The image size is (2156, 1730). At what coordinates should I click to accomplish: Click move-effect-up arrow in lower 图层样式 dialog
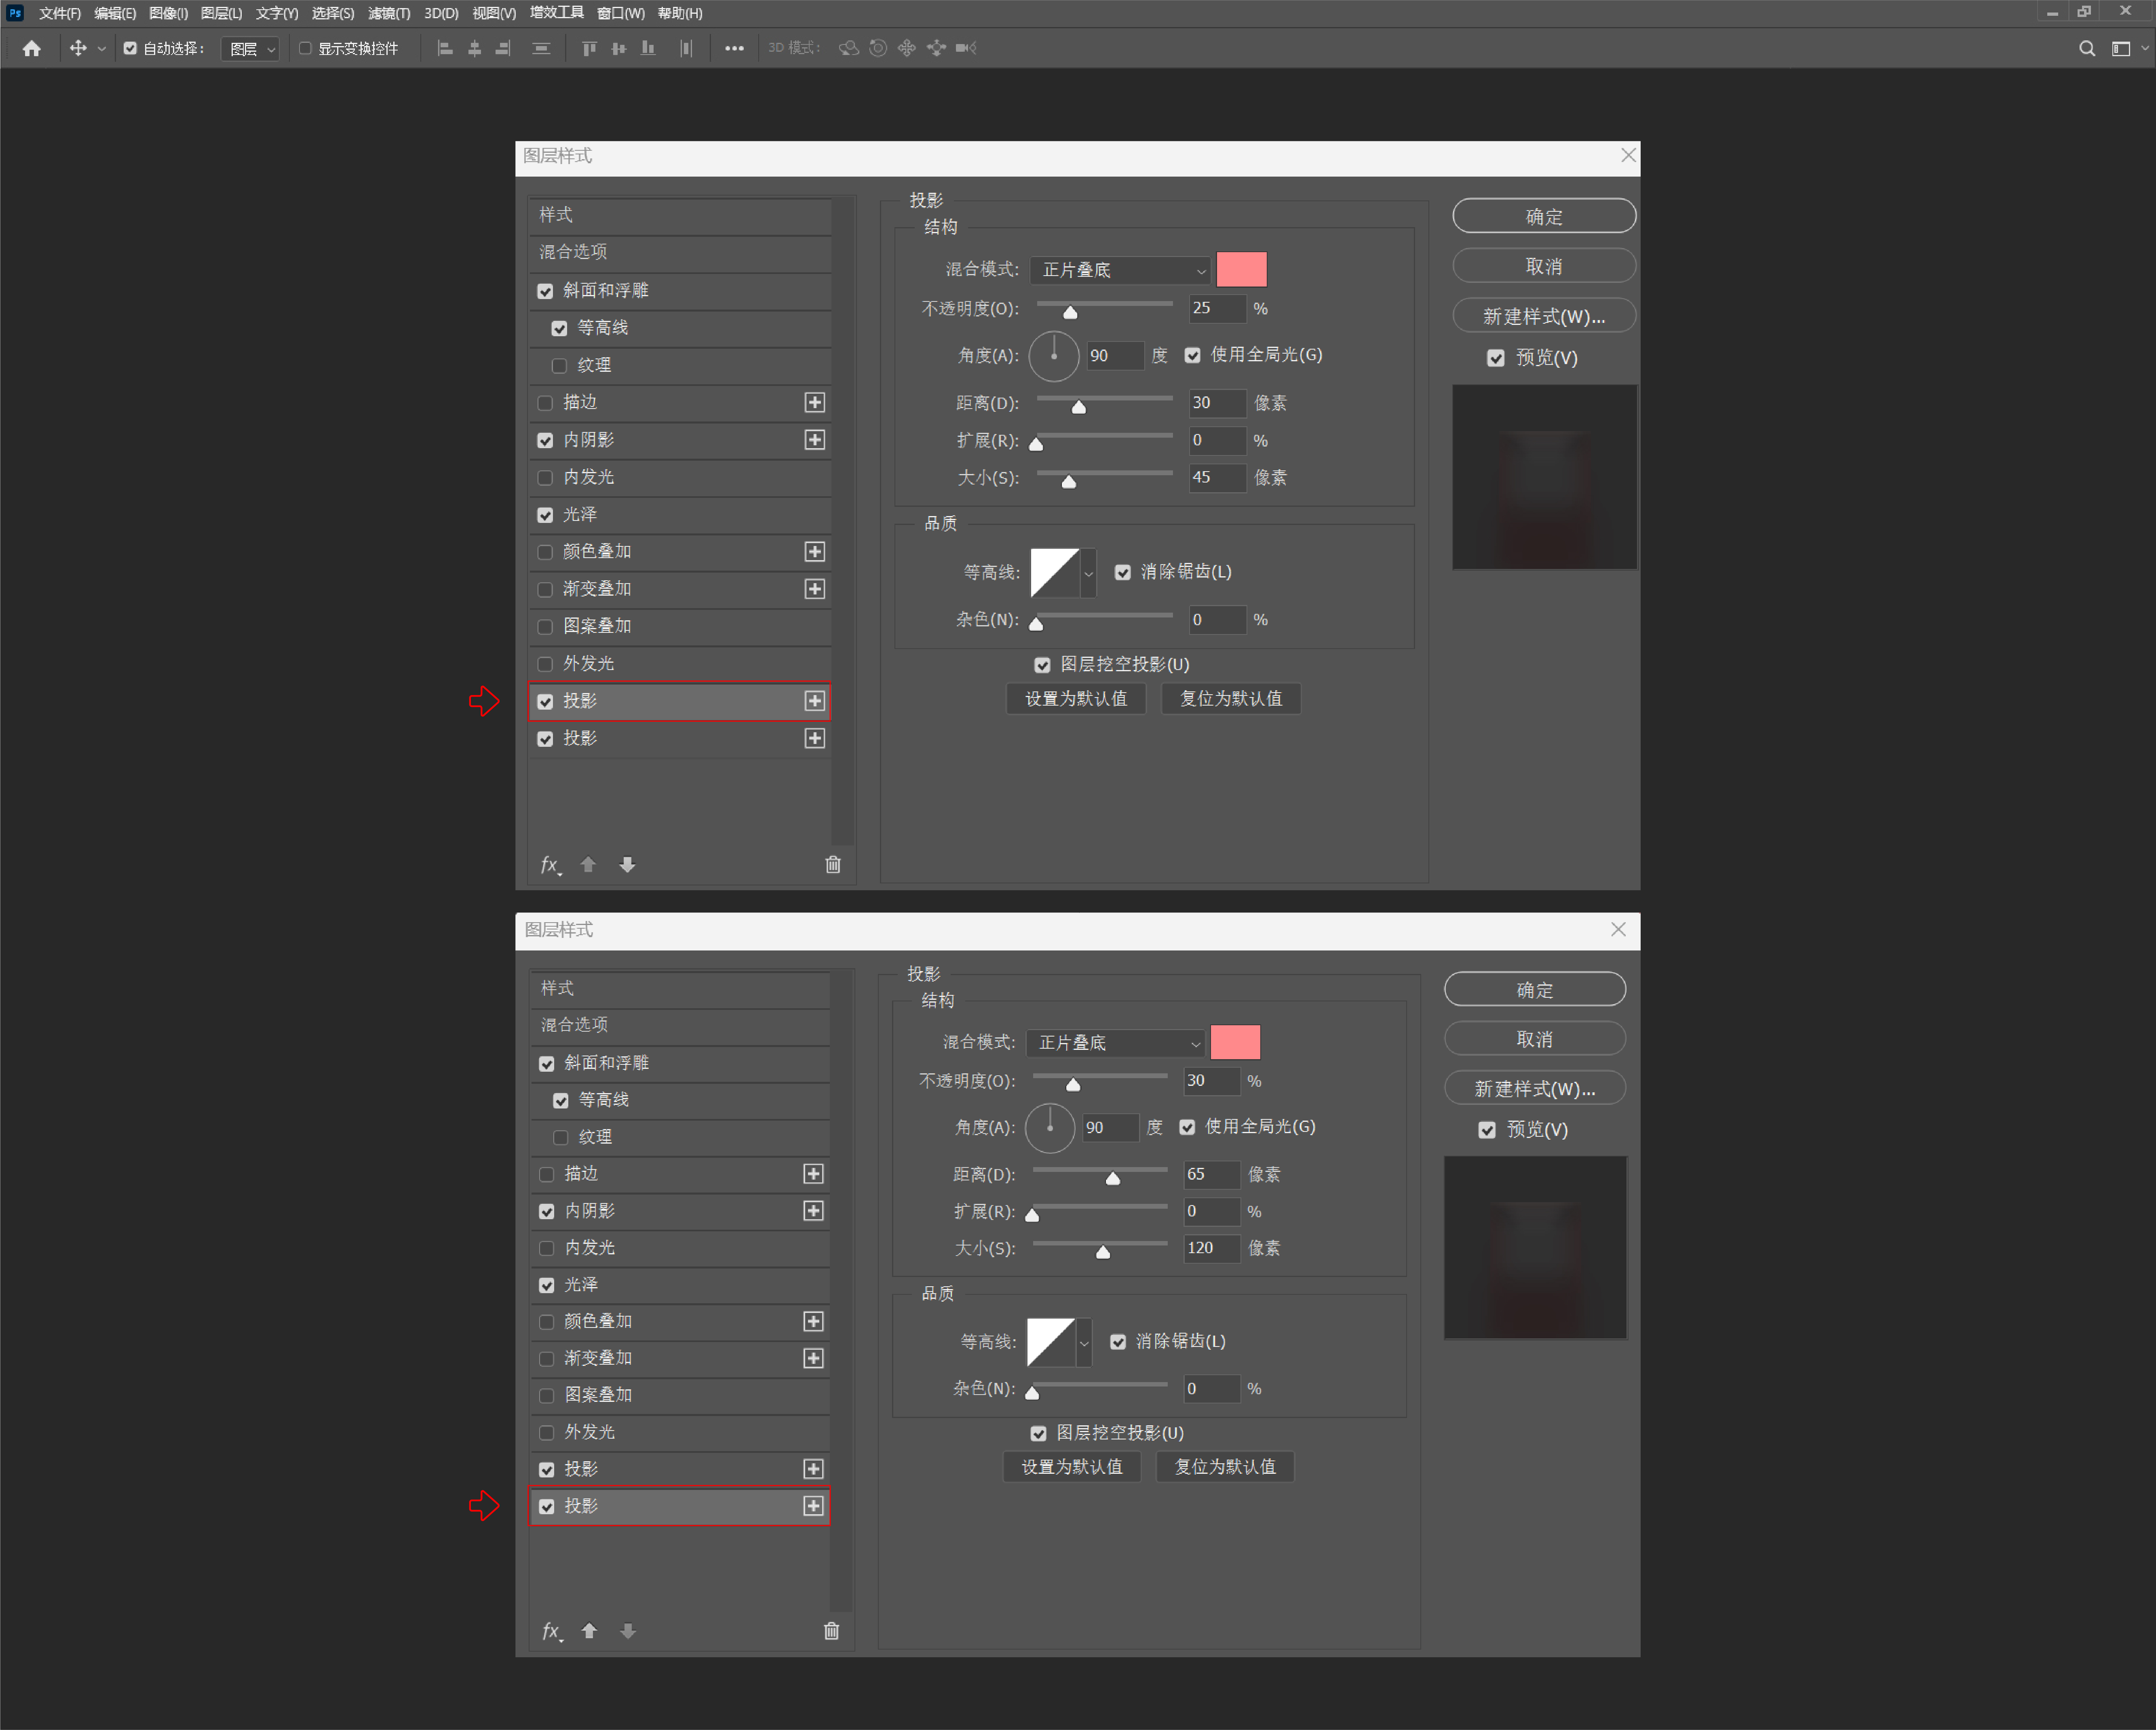[x=589, y=1631]
